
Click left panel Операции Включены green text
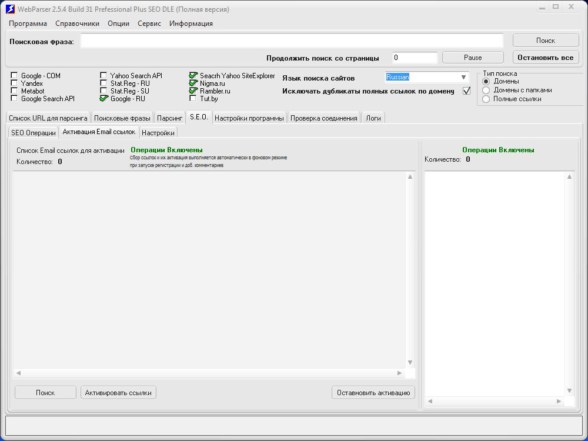point(166,150)
